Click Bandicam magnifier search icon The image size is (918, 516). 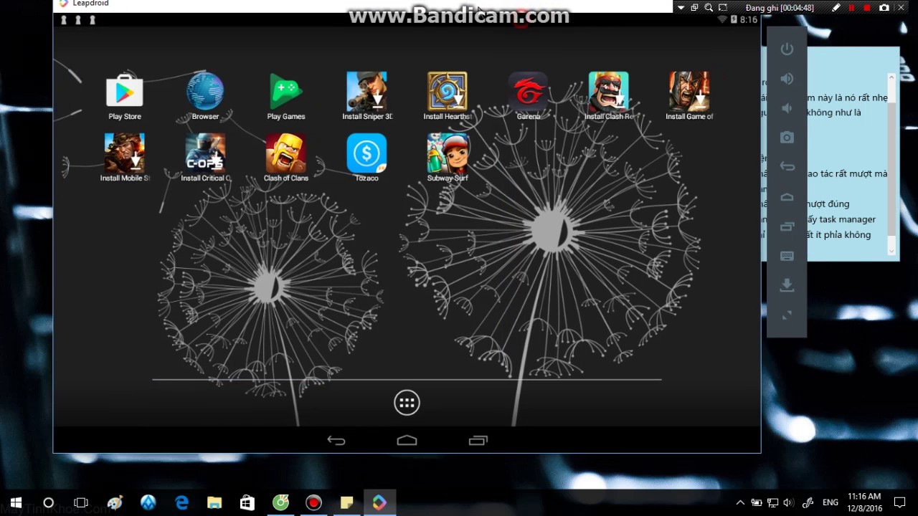tap(709, 8)
